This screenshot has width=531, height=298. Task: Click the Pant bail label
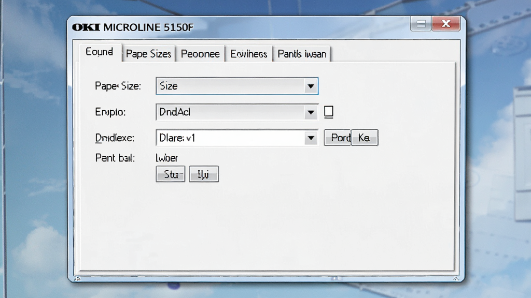pyautogui.click(x=115, y=158)
